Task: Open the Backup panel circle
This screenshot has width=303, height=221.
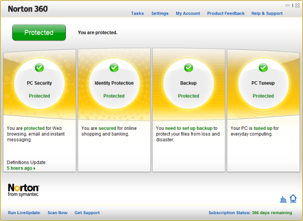Action: pyautogui.click(x=189, y=83)
